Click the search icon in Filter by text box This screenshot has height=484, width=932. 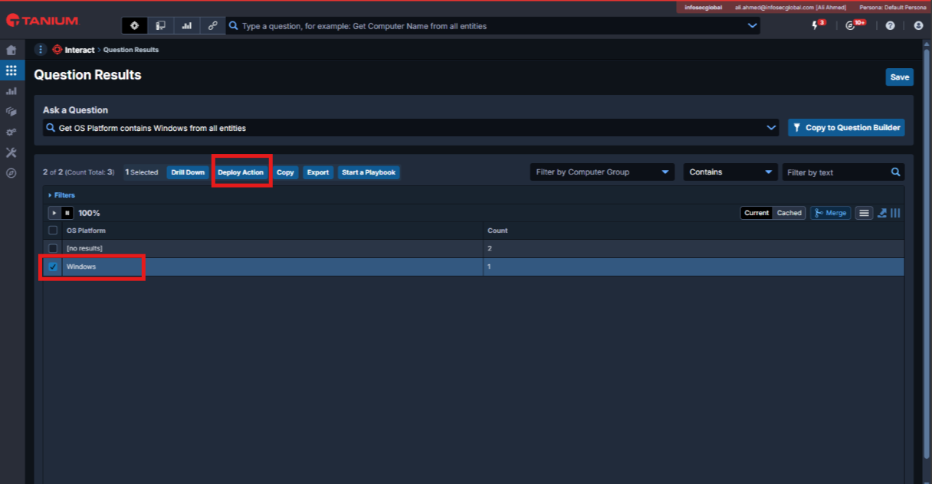tap(895, 172)
